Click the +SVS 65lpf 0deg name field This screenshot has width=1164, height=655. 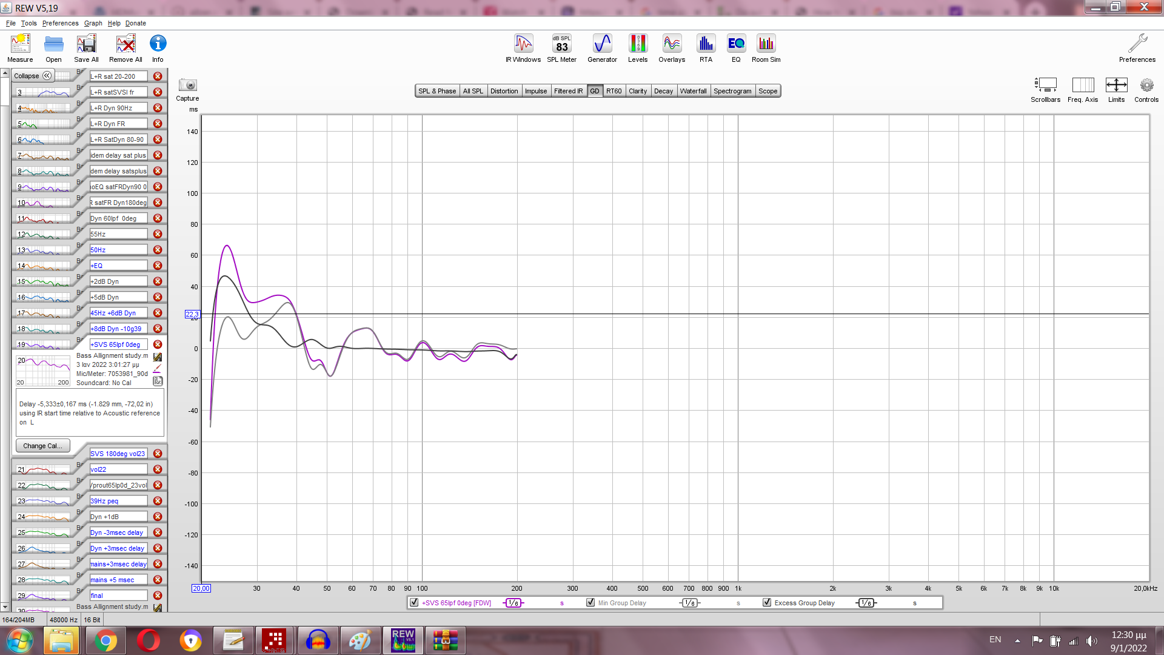coord(118,344)
